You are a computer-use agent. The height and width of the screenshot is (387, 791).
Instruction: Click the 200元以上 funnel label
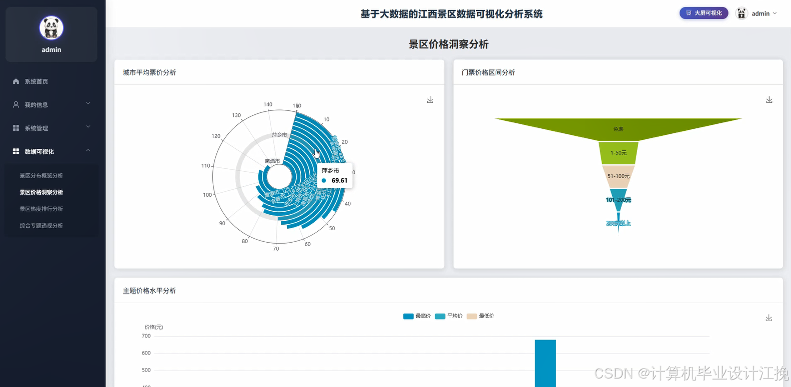point(619,223)
